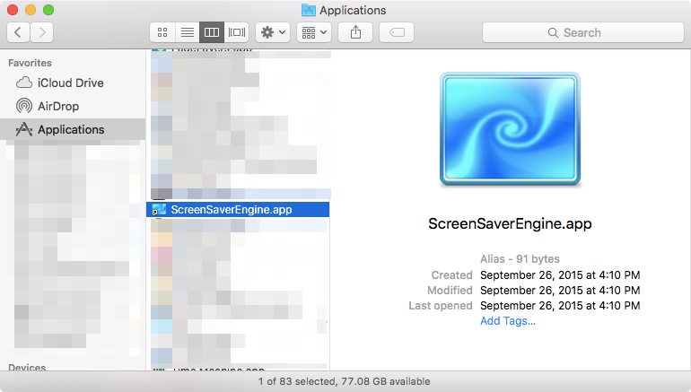Switch to icon view
691x392 pixels.
click(x=162, y=32)
